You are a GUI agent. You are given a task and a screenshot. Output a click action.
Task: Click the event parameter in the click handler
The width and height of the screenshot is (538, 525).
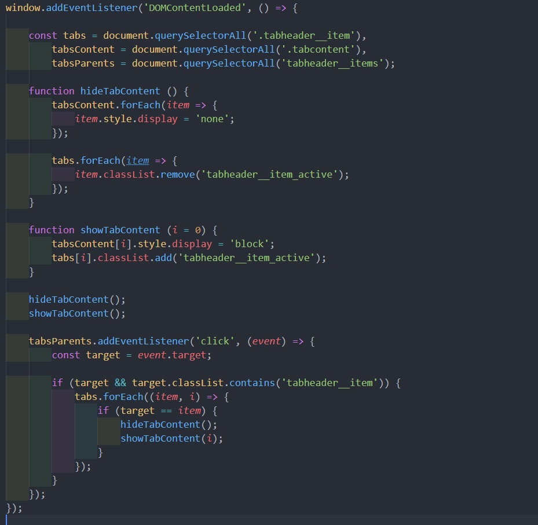click(x=266, y=341)
